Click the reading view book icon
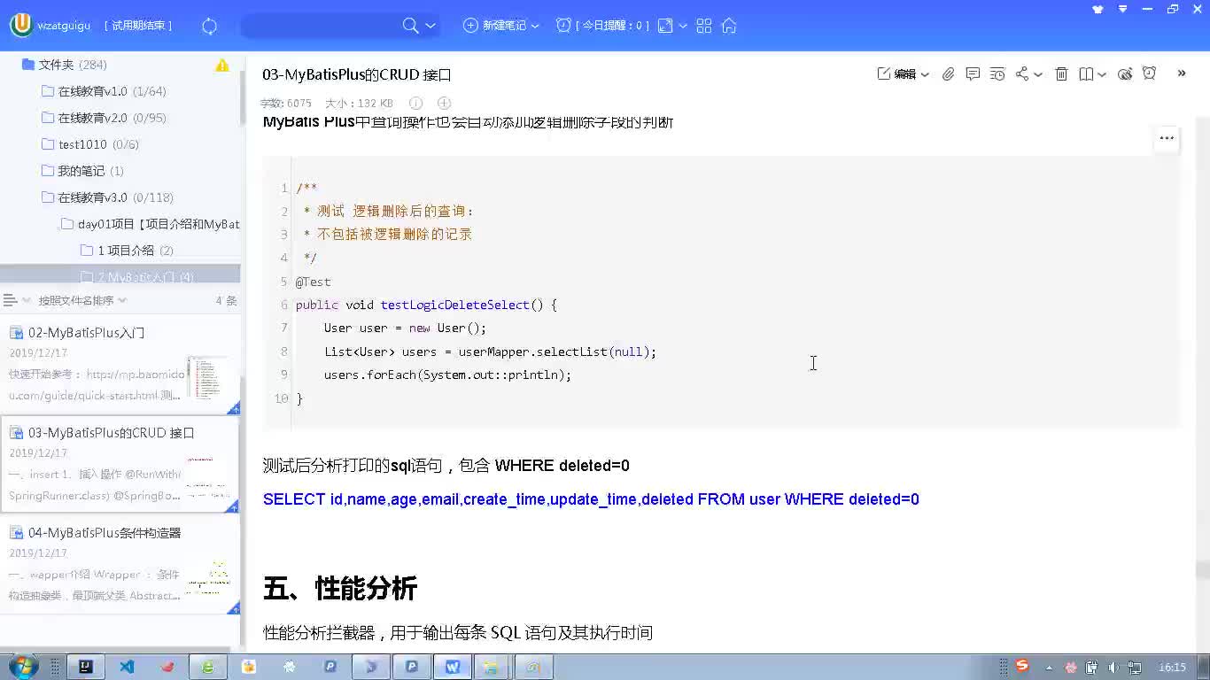The height and width of the screenshot is (680, 1210). coord(1086,74)
